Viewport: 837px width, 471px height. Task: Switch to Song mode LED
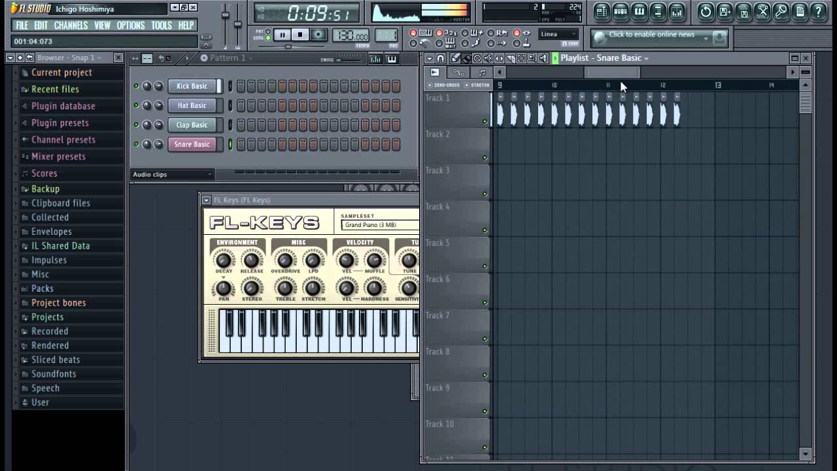pos(268,38)
